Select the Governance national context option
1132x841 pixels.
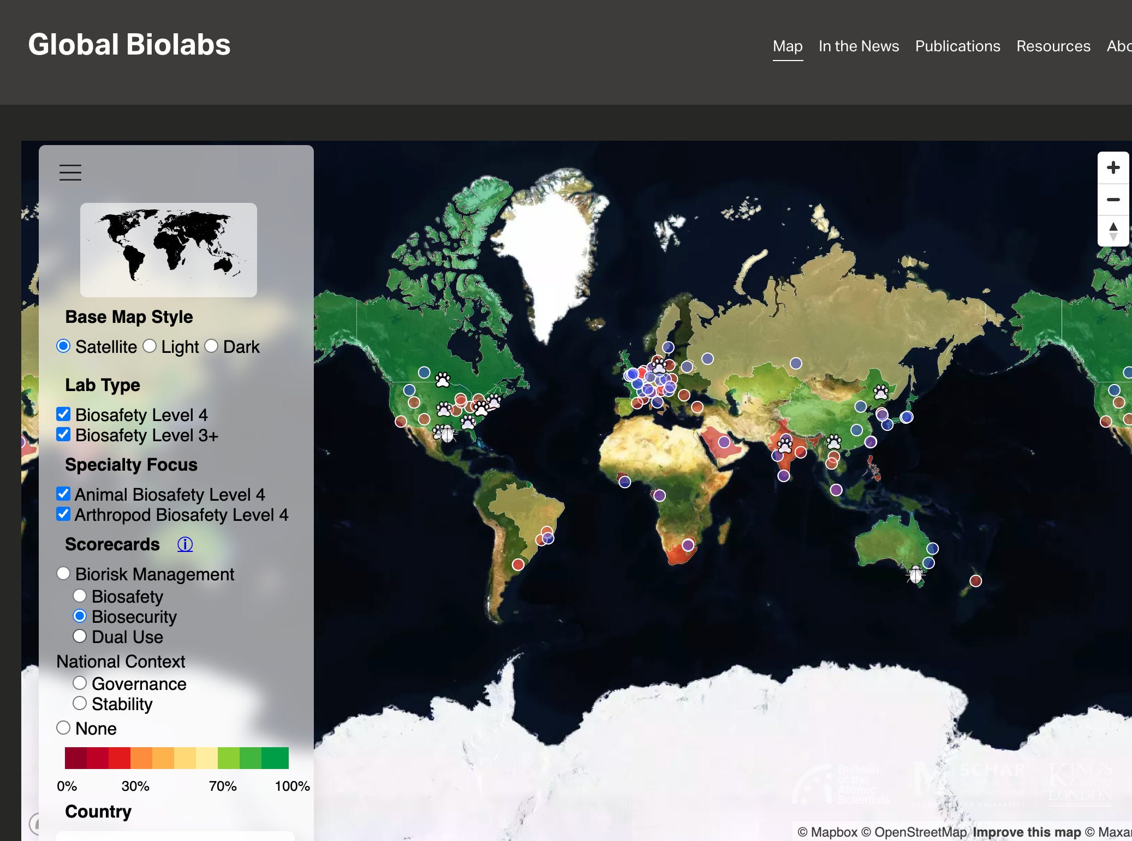pos(80,683)
